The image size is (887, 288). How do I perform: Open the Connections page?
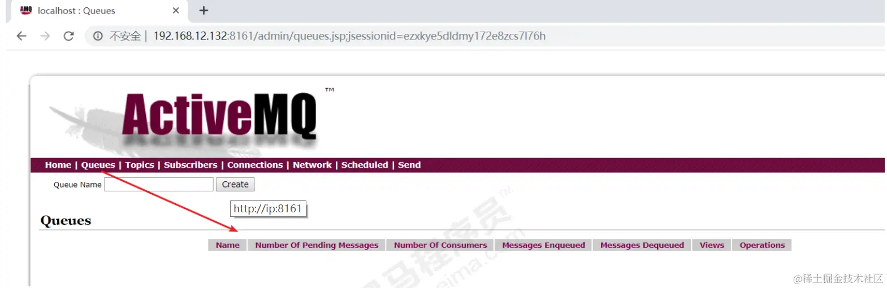pyautogui.click(x=255, y=165)
